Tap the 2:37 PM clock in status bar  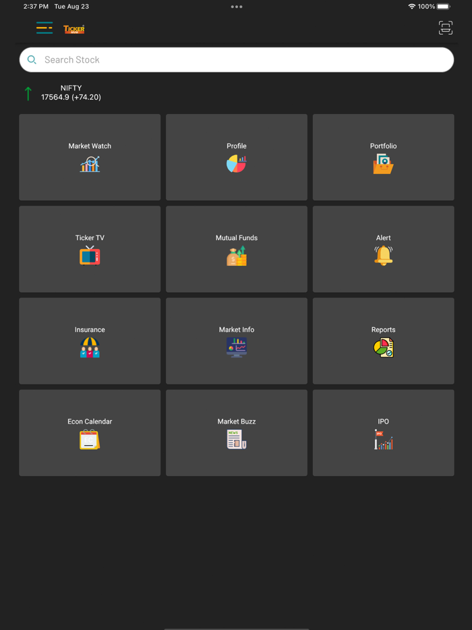click(36, 7)
